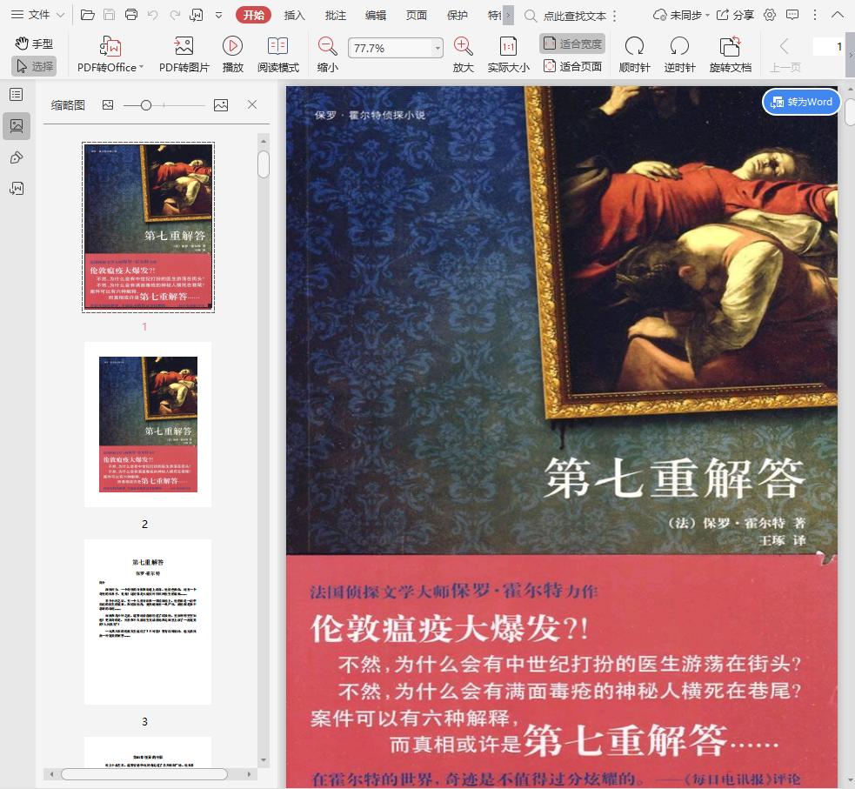Open the outline panel sidebar icon
The height and width of the screenshot is (789, 855).
coord(17,95)
